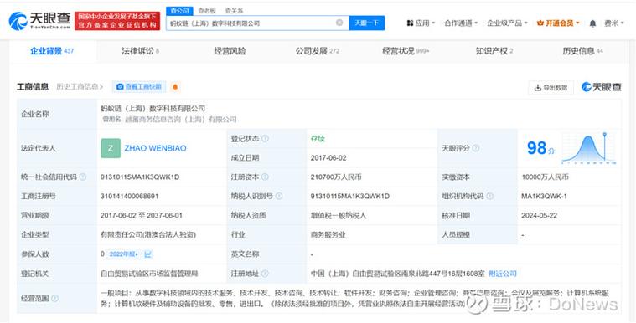636x323 pixels.
Task: Click the info icon next to 组织机构代码
Action: [x=490, y=196]
